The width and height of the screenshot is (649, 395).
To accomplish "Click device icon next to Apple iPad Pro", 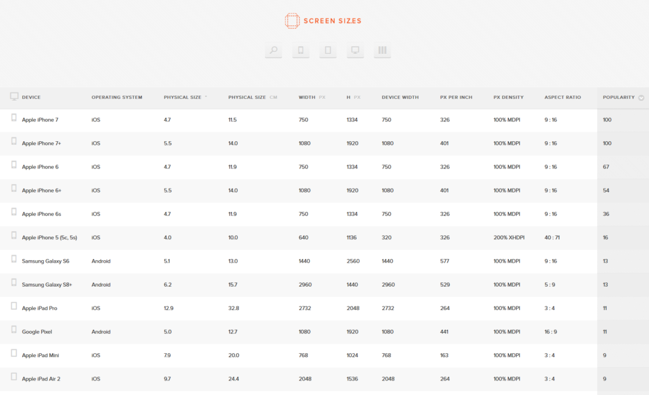I will [x=14, y=307].
